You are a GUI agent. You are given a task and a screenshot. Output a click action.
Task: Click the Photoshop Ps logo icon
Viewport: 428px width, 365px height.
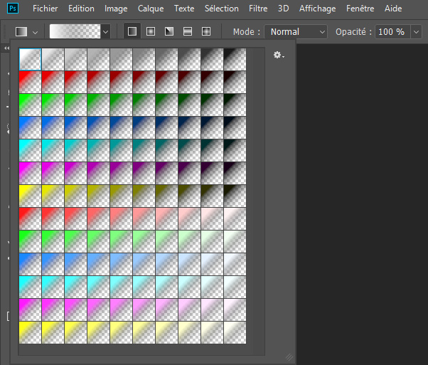click(12, 9)
